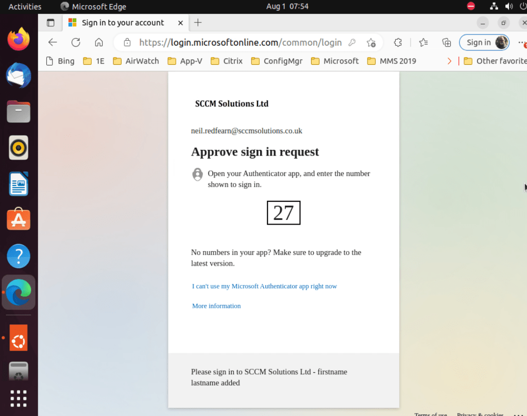Screen dimensions: 527x416
Task: Launch Firefox from the Ubuntu dock
Action: [x=19, y=39]
